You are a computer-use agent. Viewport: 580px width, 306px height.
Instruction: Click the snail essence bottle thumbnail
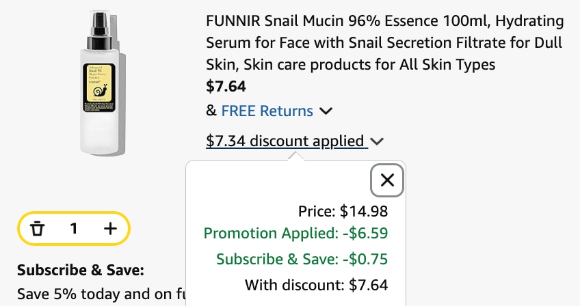[x=103, y=83]
